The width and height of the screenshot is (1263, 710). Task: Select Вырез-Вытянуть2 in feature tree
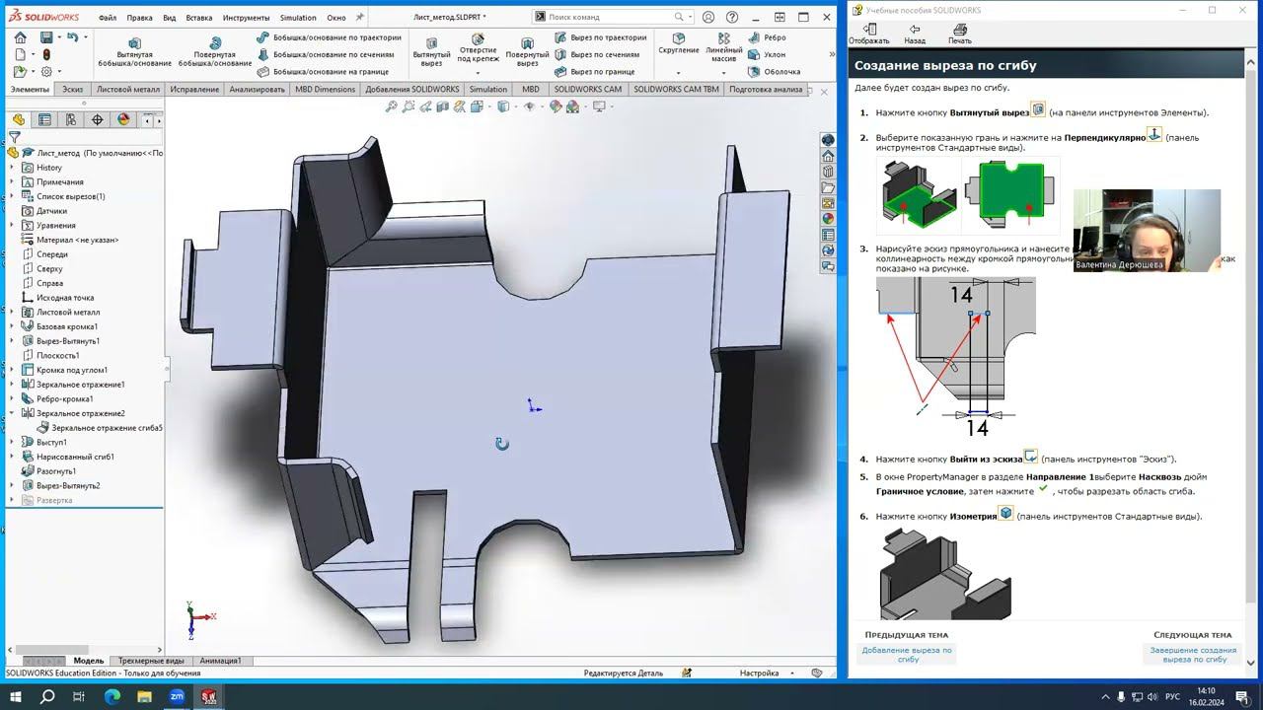[68, 485]
